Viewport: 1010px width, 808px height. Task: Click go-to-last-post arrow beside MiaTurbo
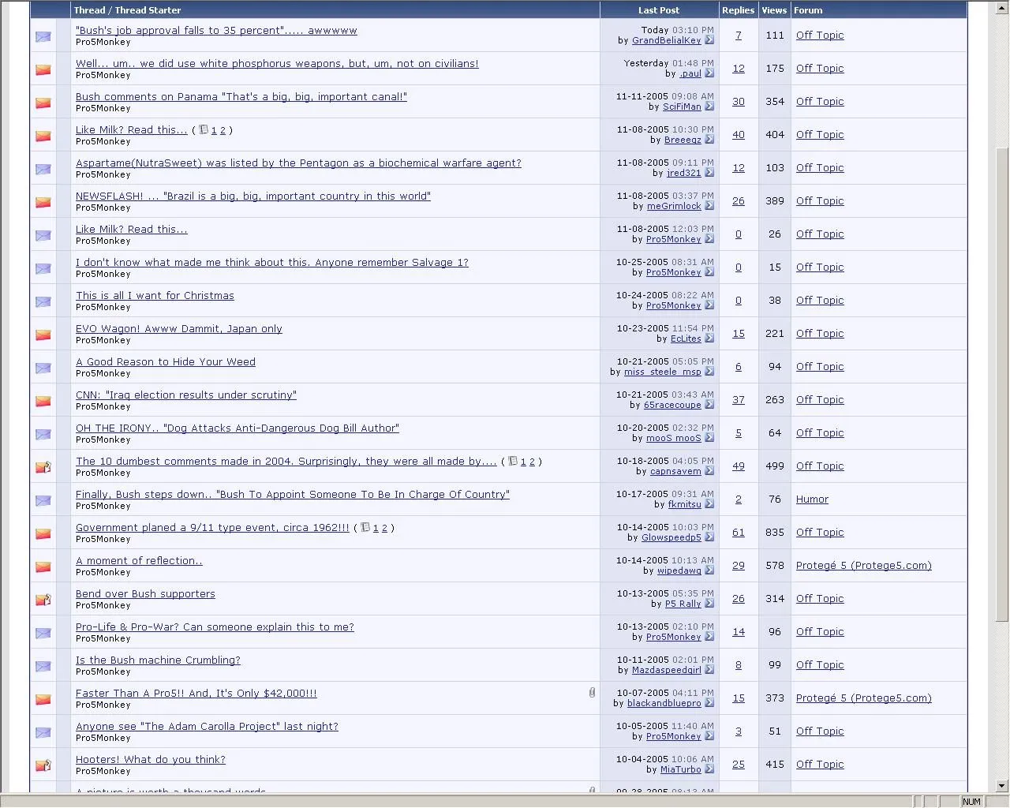point(709,769)
